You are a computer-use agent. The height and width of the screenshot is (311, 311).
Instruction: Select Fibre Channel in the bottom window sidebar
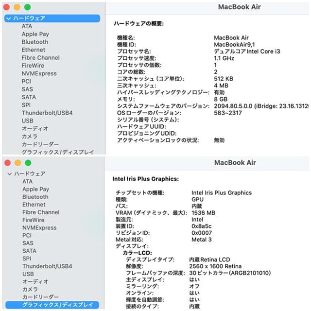41,212
